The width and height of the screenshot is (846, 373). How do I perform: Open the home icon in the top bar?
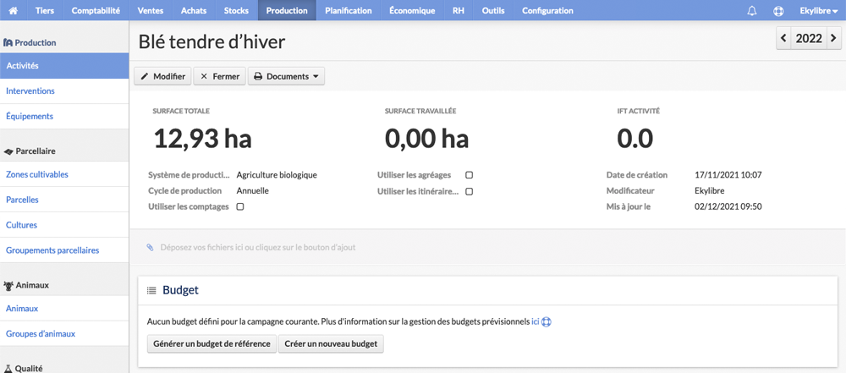pos(14,10)
